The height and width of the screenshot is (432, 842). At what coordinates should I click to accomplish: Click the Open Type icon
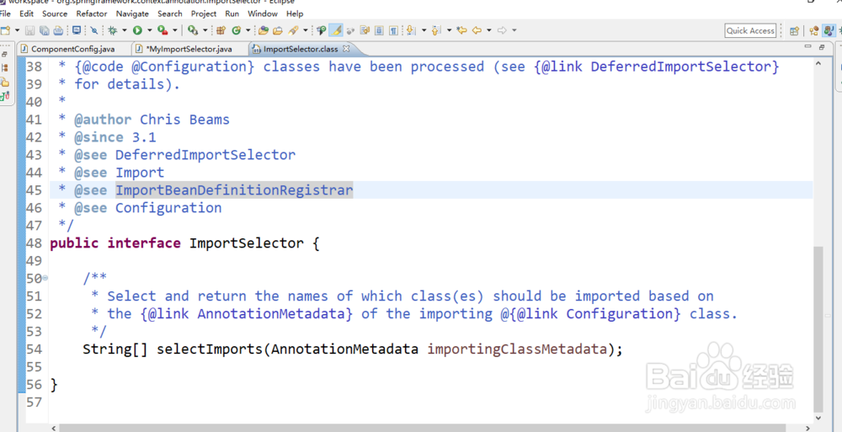tap(263, 30)
